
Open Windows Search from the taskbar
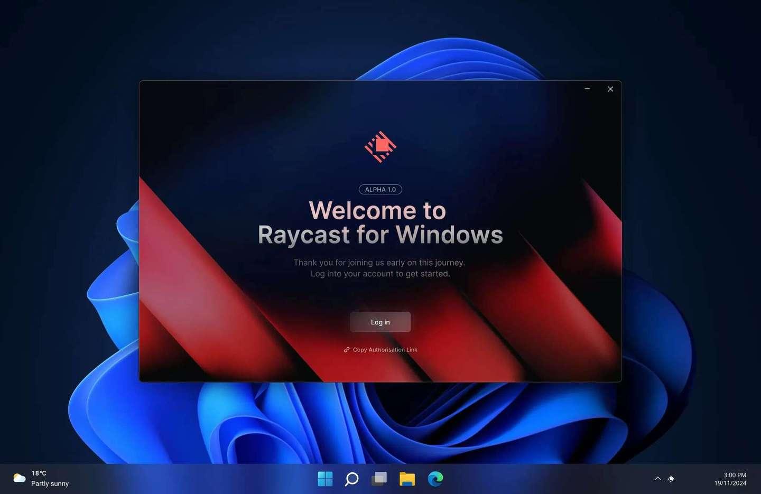tap(351, 479)
